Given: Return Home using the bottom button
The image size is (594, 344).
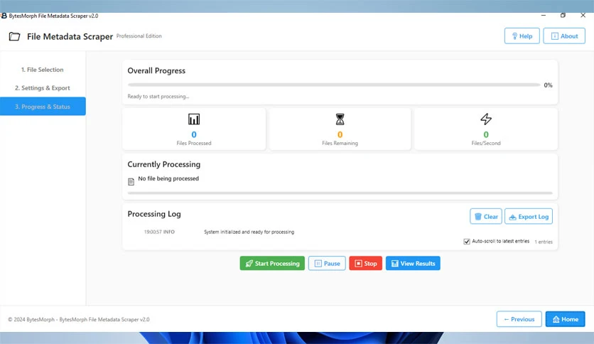Looking at the screenshot, I should 565,319.
